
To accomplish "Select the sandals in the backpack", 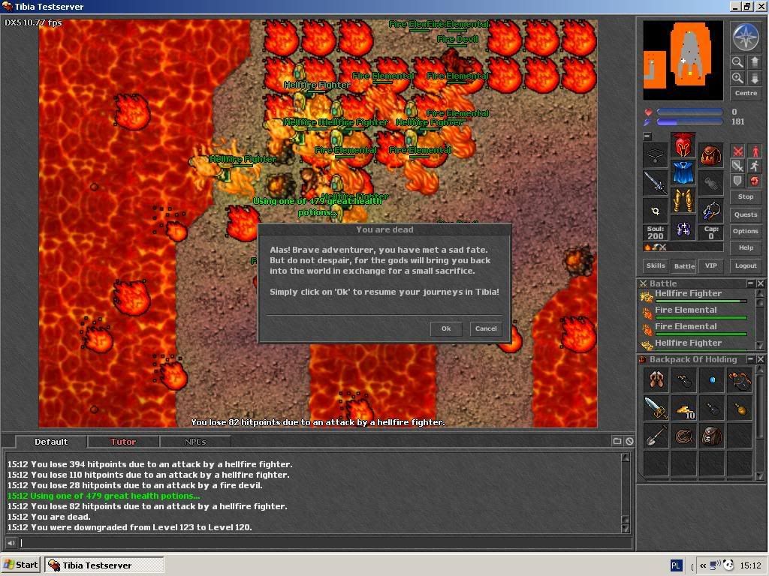I will (x=656, y=379).
